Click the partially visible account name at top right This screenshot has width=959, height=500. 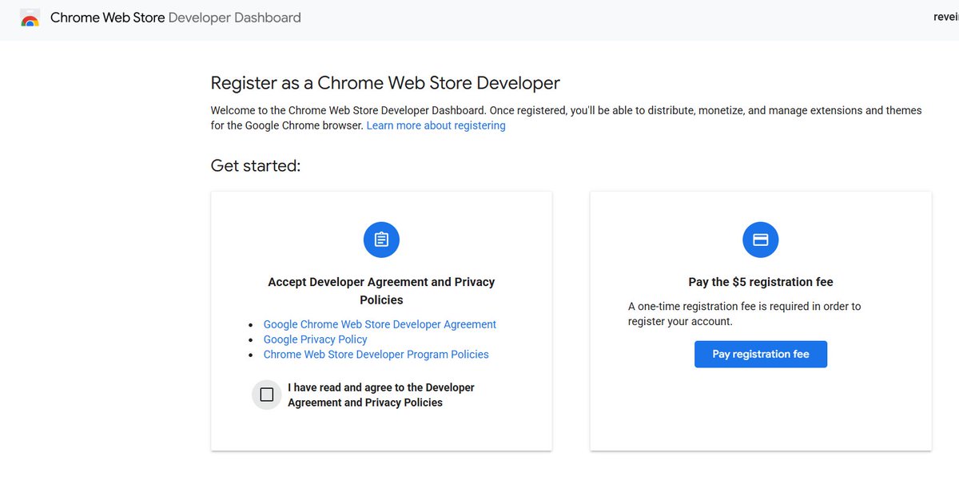coord(945,18)
